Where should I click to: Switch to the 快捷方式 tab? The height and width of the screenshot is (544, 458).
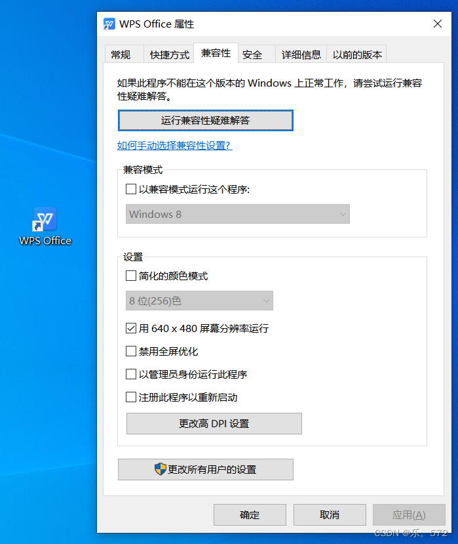click(169, 54)
